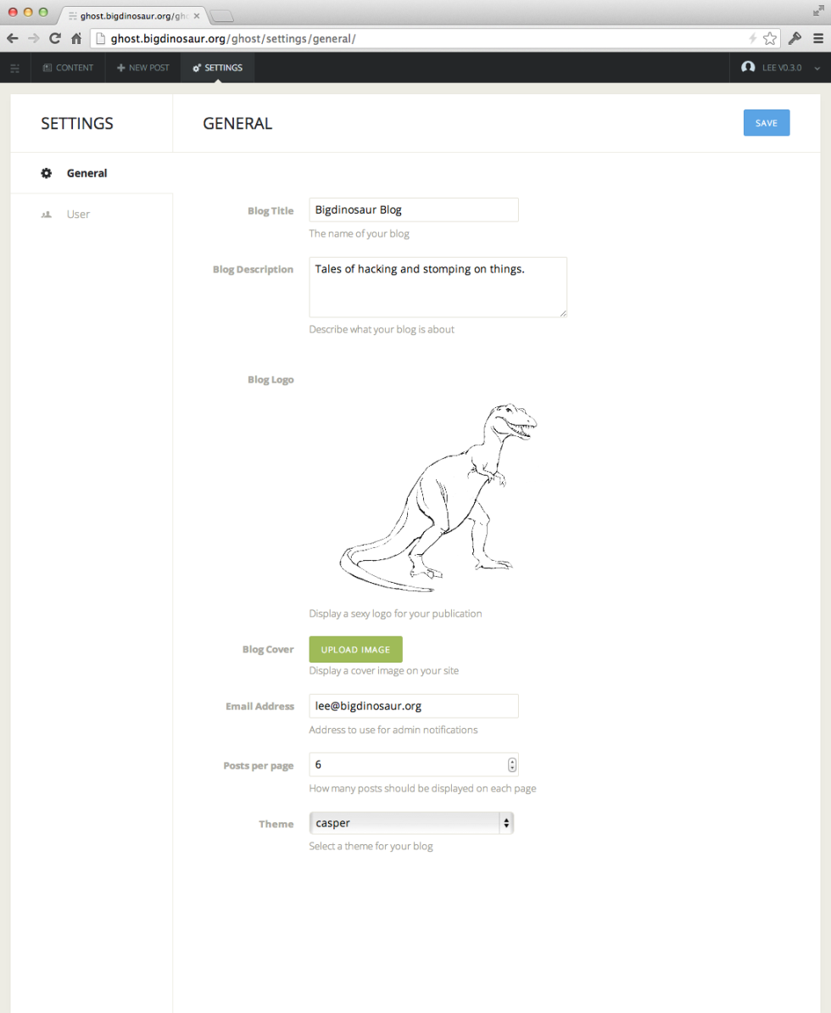Click the SAVE button
The width and height of the screenshot is (831, 1013).
[766, 122]
